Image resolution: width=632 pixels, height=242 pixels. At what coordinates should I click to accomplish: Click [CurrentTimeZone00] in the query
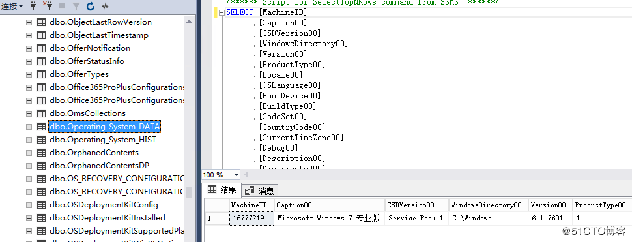[x=301, y=138]
